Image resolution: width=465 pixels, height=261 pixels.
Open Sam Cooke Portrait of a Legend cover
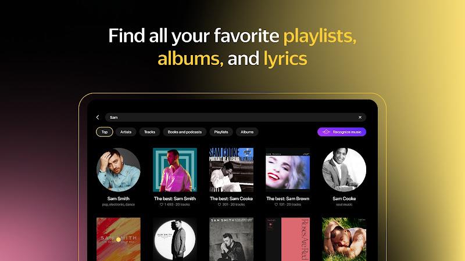point(231,170)
